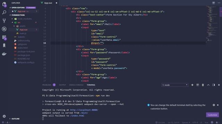Click the Ln 15 cursor position status
This screenshot has height=124, width=222.
[x=174, y=123]
